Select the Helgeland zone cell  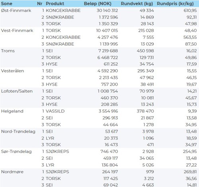point(12,111)
